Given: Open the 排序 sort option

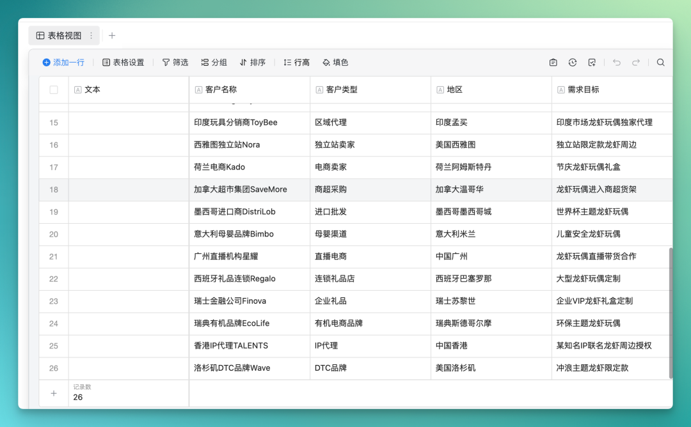Looking at the screenshot, I should pos(253,63).
